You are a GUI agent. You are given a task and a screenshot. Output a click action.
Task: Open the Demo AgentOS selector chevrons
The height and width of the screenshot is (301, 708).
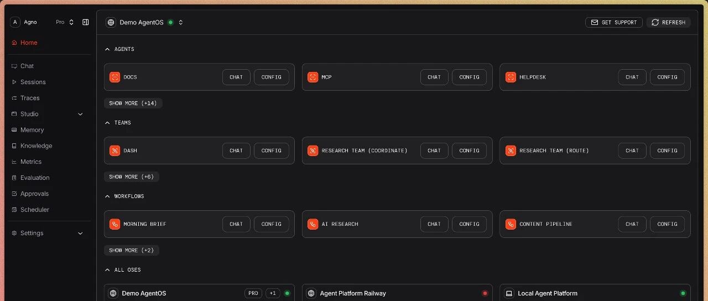point(181,23)
